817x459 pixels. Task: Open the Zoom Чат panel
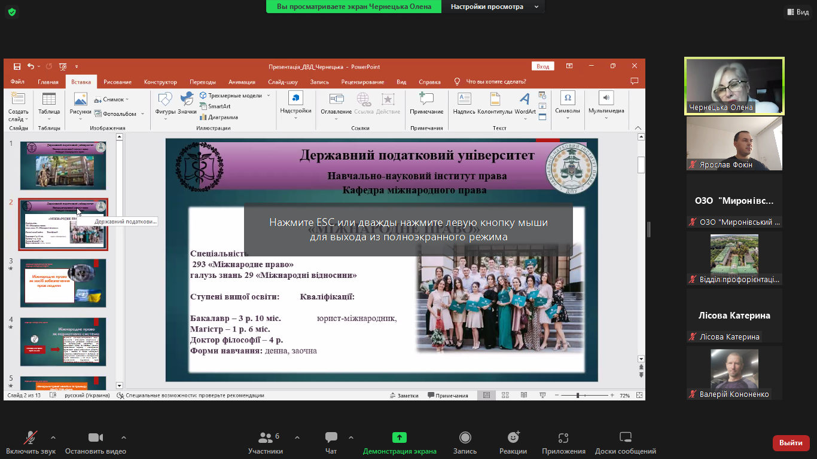point(331,443)
